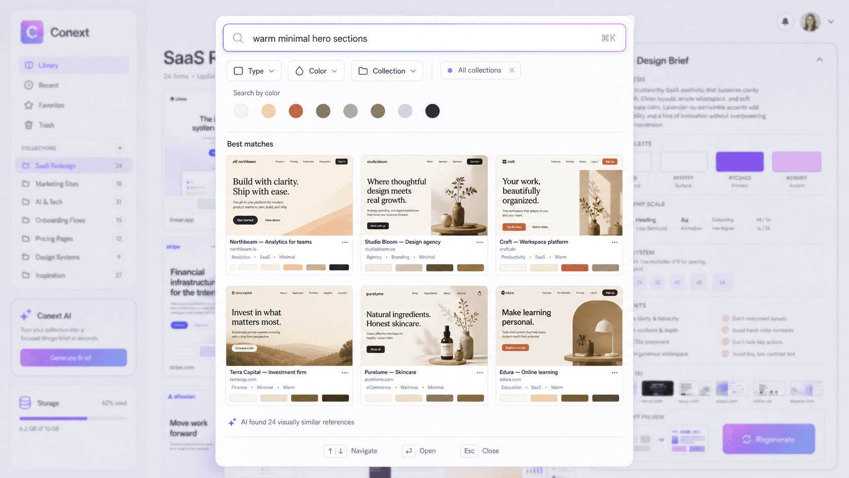The image size is (849, 478).
Task: Open Library in the sidebar
Action: click(74, 65)
